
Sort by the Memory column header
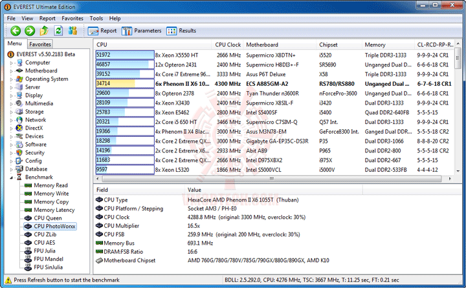(x=388, y=45)
